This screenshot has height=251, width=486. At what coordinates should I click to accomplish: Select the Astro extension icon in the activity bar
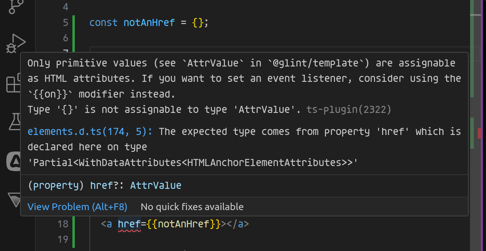click(x=14, y=161)
